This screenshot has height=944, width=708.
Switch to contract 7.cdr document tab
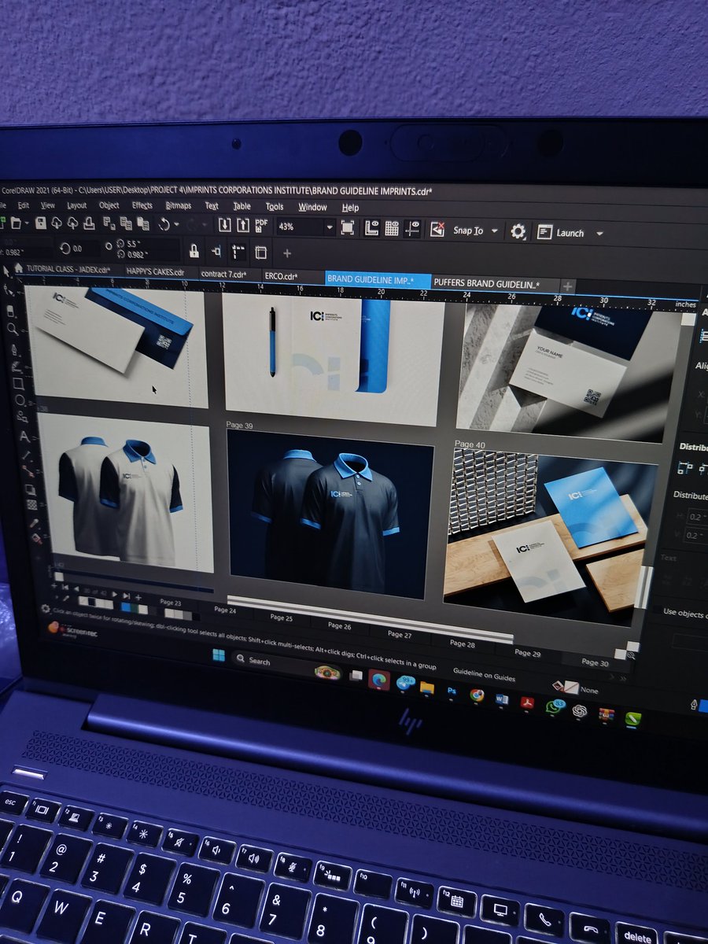coord(223,275)
